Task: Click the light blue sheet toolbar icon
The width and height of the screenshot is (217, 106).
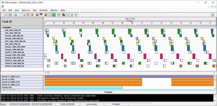Action: tap(68, 15)
